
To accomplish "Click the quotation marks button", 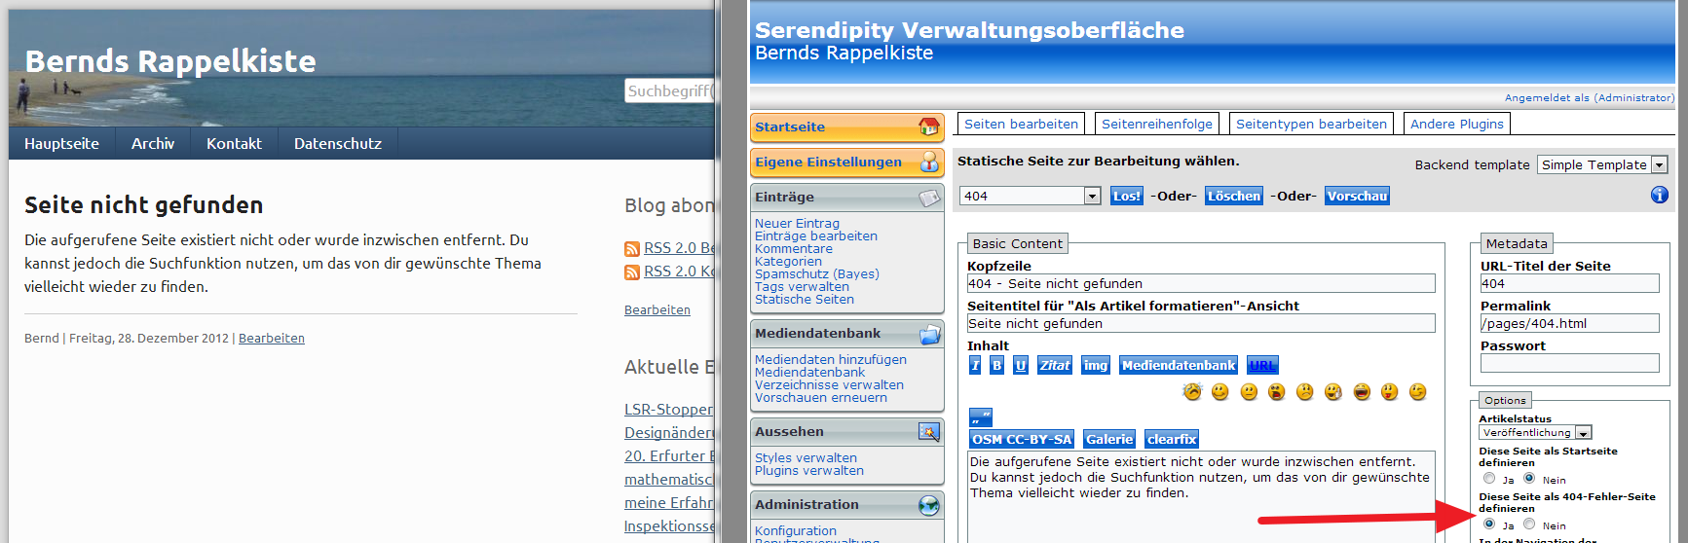I will pyautogui.click(x=980, y=417).
